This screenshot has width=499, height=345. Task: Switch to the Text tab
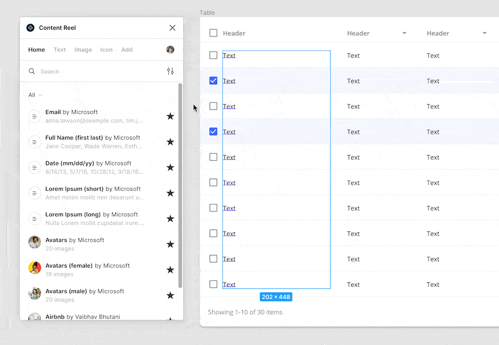click(x=59, y=50)
